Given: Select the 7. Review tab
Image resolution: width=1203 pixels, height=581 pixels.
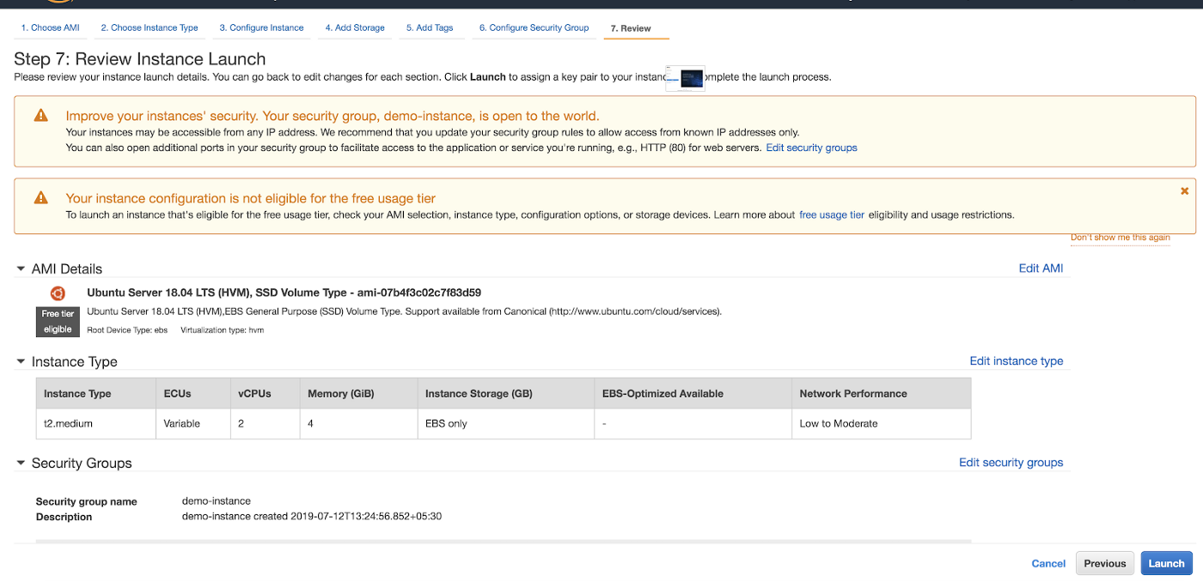Looking at the screenshot, I should click(631, 28).
